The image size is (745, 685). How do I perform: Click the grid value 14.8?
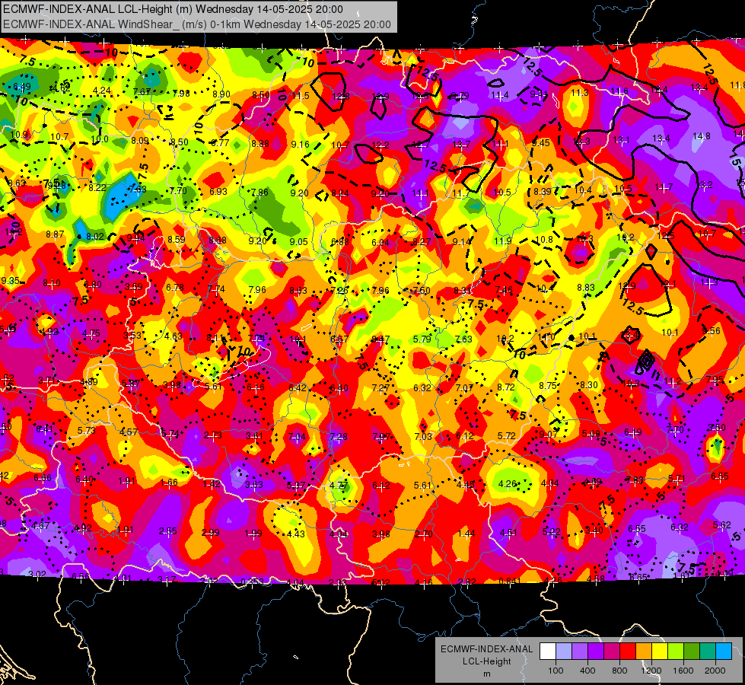tap(702, 136)
